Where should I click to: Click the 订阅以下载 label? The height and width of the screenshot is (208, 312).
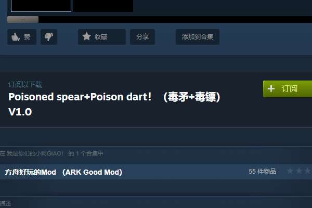pos(25,85)
